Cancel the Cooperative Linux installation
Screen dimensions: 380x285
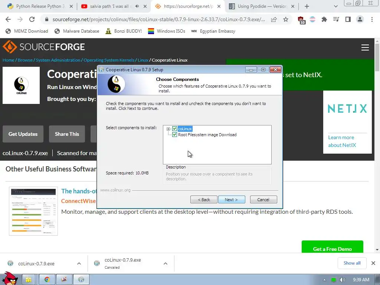coord(263,199)
